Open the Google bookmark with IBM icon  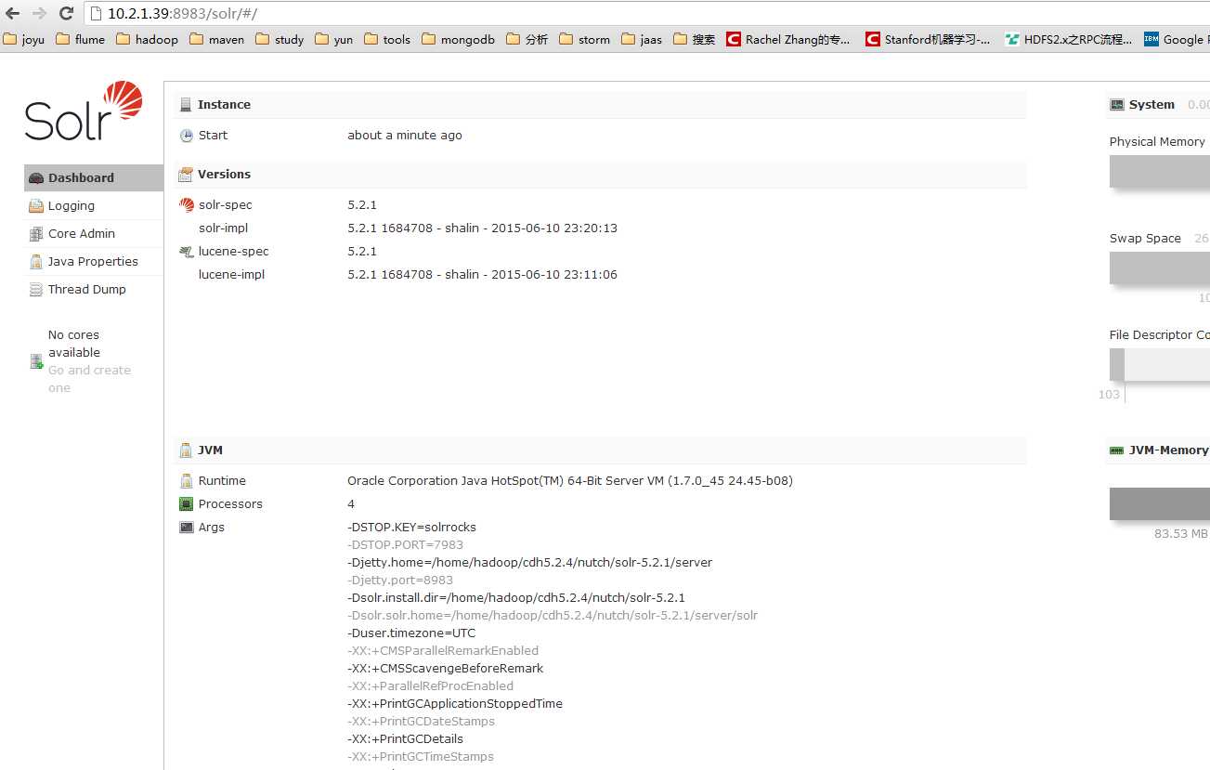[1177, 39]
